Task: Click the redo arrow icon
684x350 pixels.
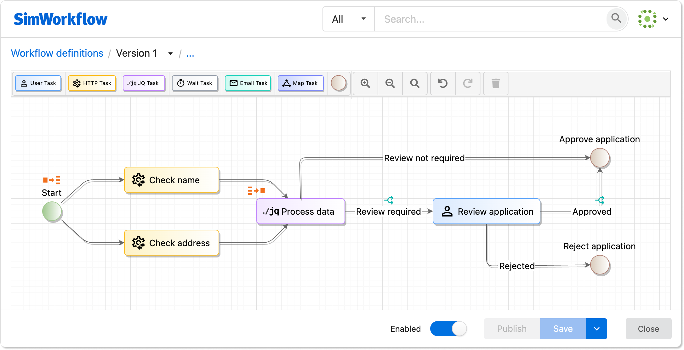Action: (x=468, y=83)
